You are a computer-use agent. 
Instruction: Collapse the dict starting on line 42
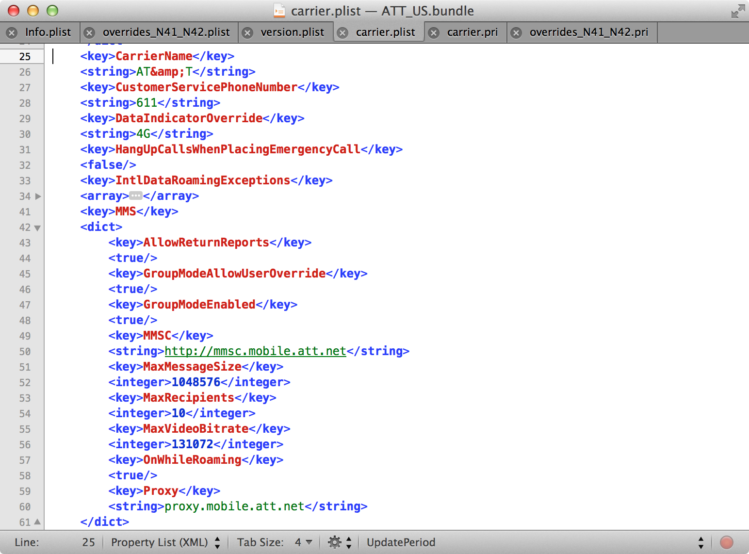coord(37,228)
